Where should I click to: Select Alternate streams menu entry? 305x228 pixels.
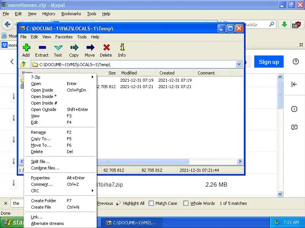coord(60,223)
